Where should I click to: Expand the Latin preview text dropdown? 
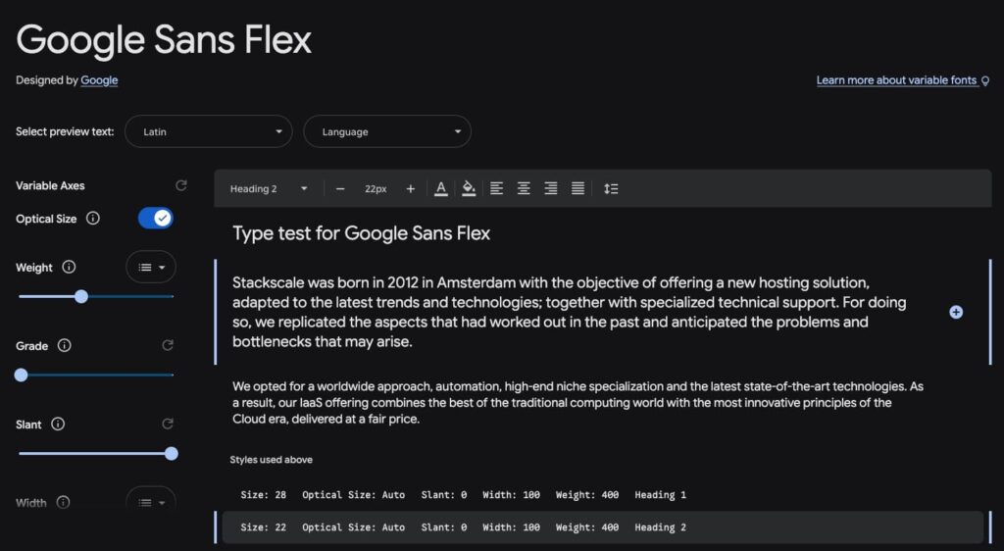click(209, 131)
